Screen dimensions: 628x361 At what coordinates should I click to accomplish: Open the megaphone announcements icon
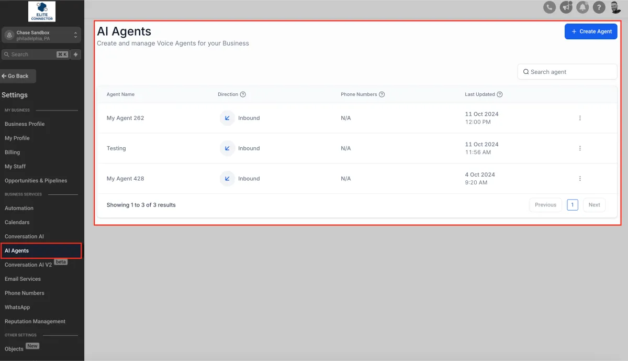click(x=566, y=7)
